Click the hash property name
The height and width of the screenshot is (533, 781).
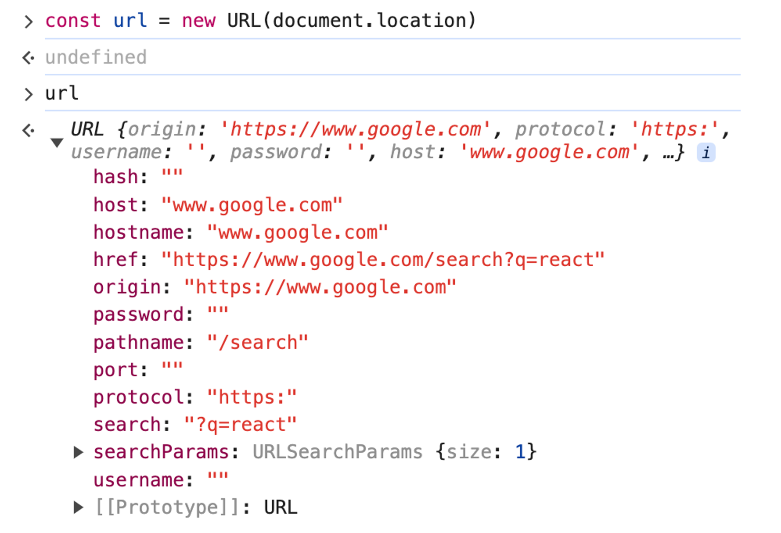tap(116, 177)
